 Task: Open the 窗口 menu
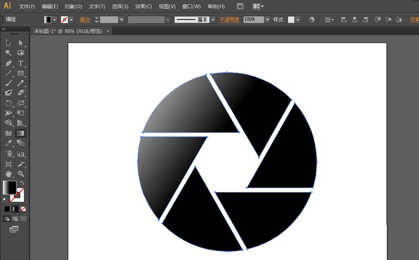(x=190, y=6)
